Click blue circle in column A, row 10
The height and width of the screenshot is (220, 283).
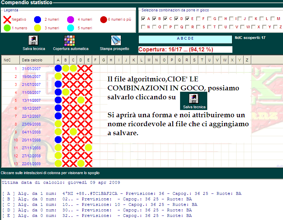[x=58, y=140]
